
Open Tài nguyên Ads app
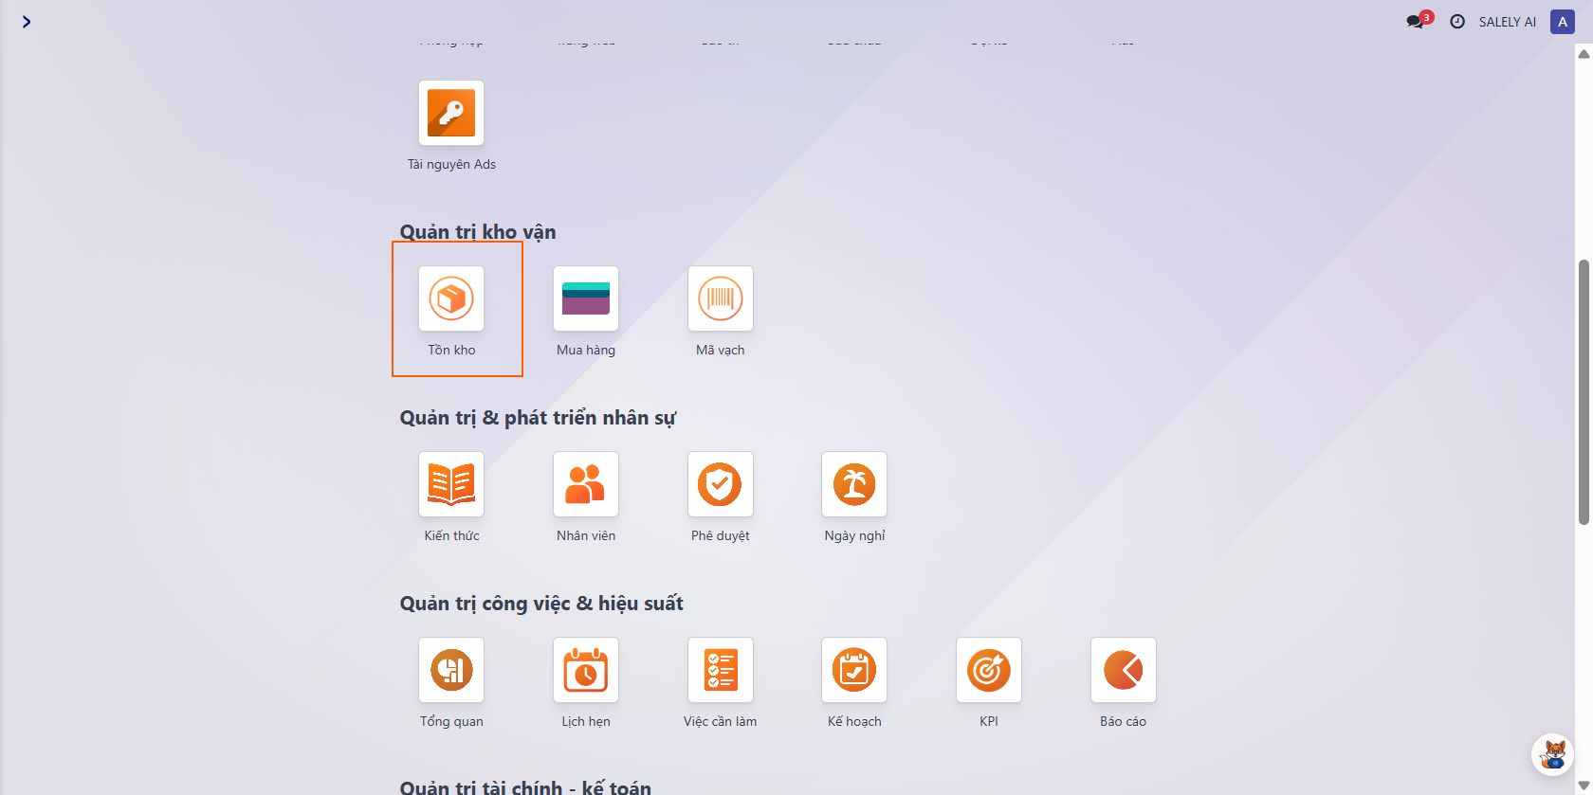point(451,114)
